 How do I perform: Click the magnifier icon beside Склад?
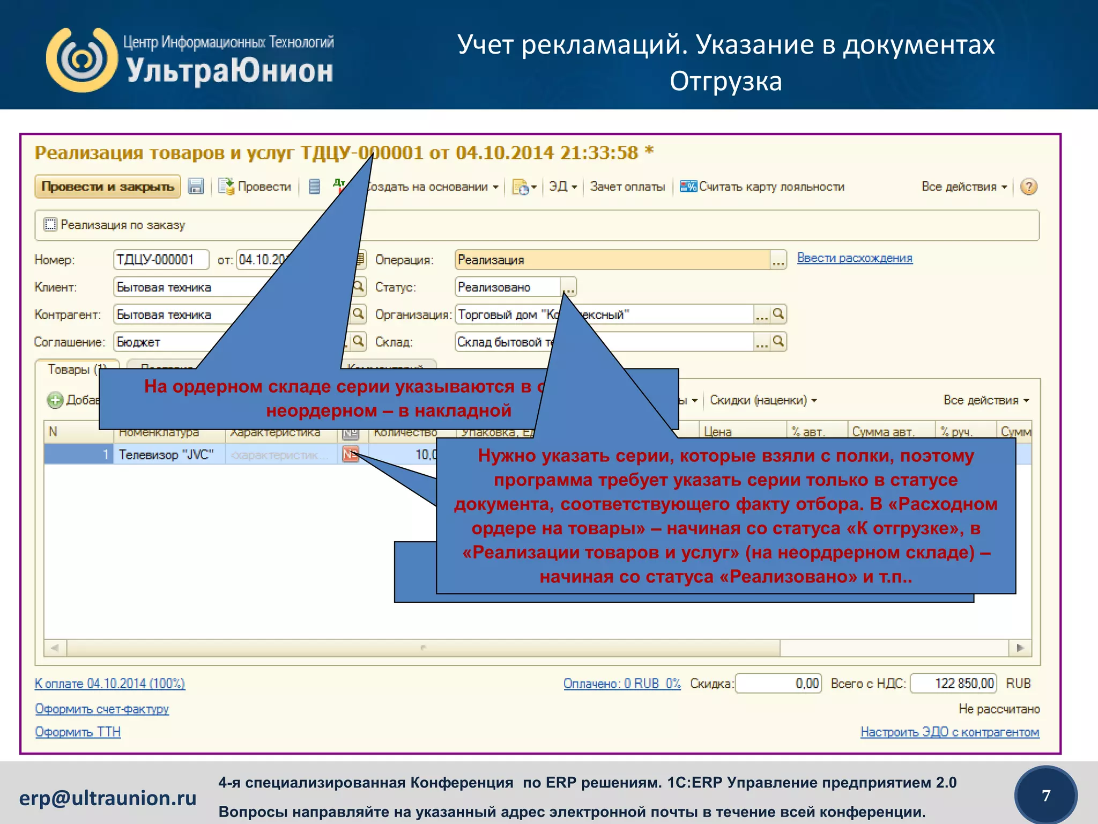(x=778, y=342)
